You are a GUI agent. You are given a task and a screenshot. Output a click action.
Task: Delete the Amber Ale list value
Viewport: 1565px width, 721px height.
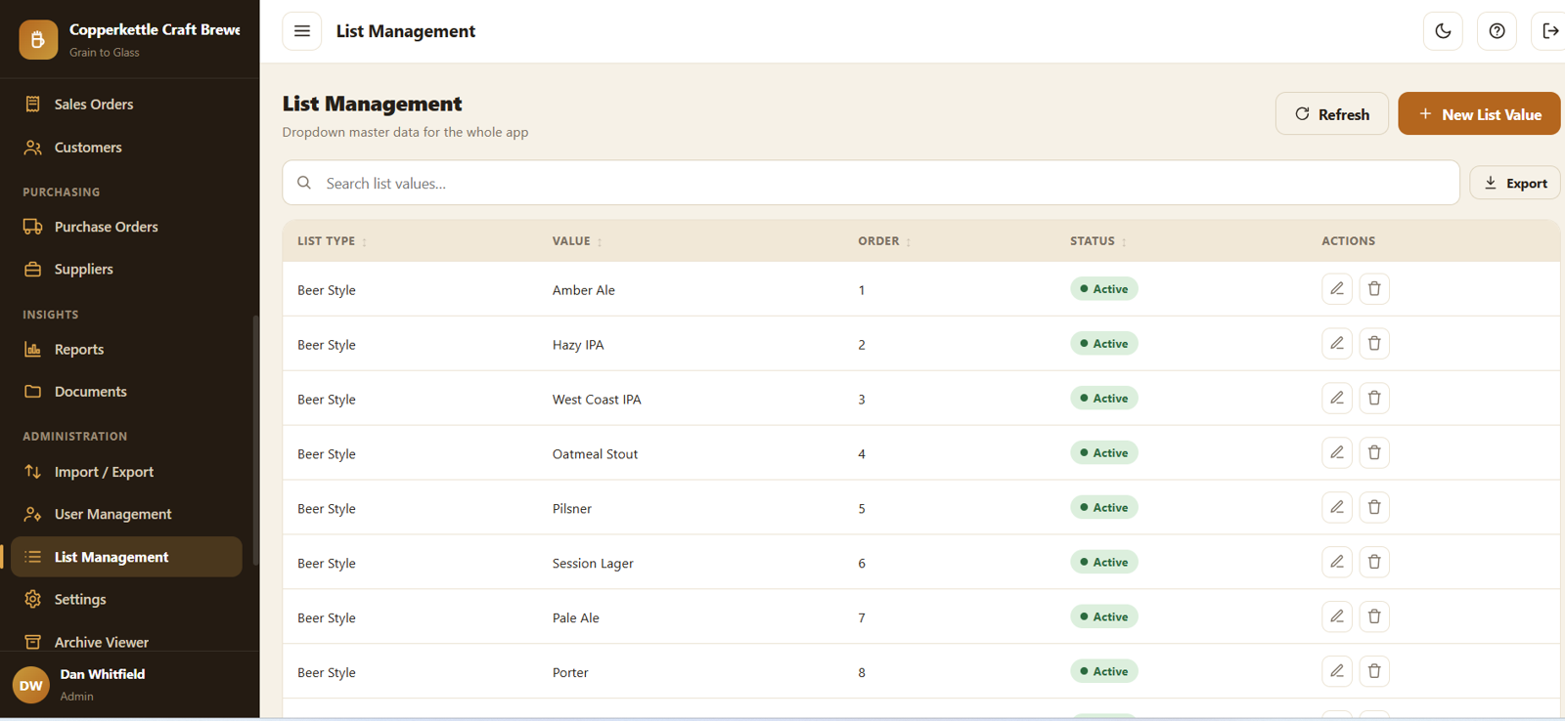point(1374,289)
